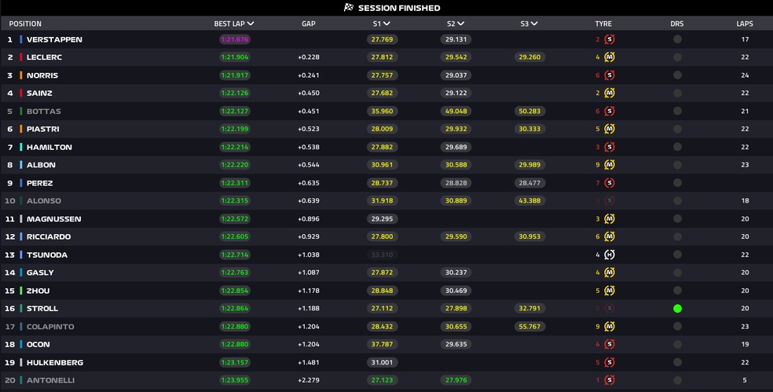The height and width of the screenshot is (392, 773).
Task: Click Hulkenberg's soft tyre icon
Action: point(610,362)
